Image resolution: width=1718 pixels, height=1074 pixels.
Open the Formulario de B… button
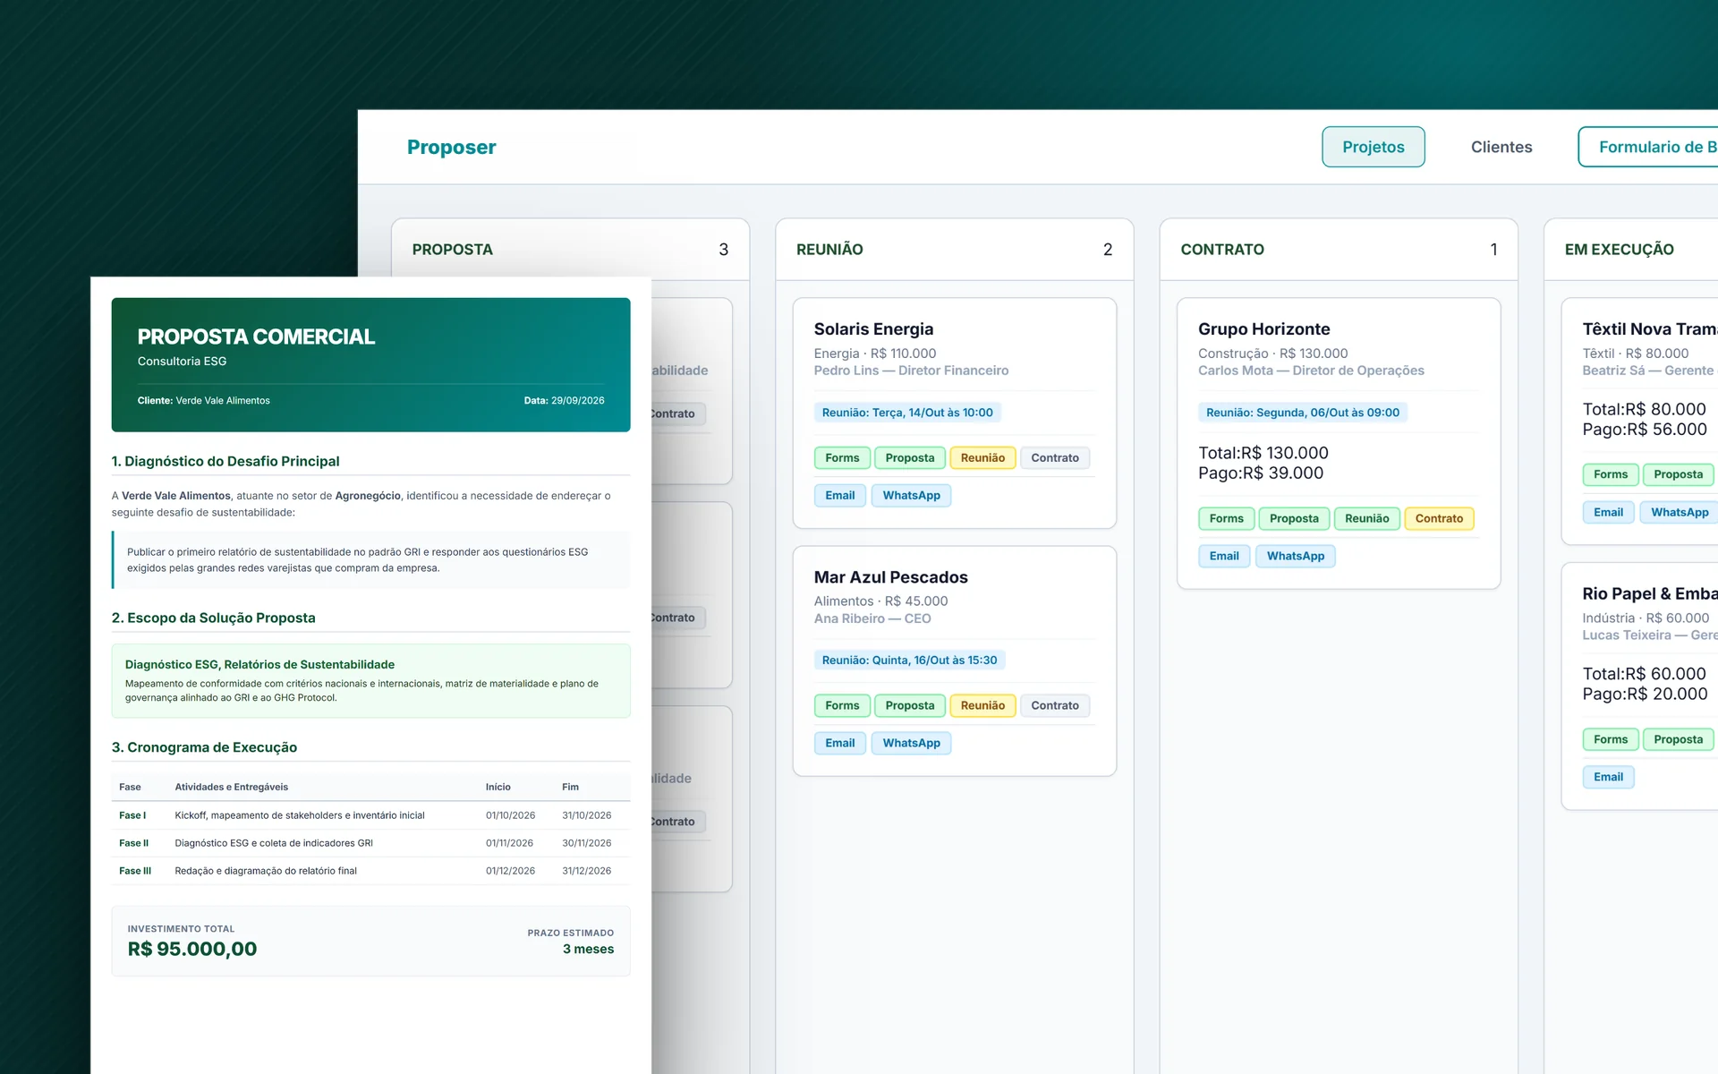tap(1648, 147)
